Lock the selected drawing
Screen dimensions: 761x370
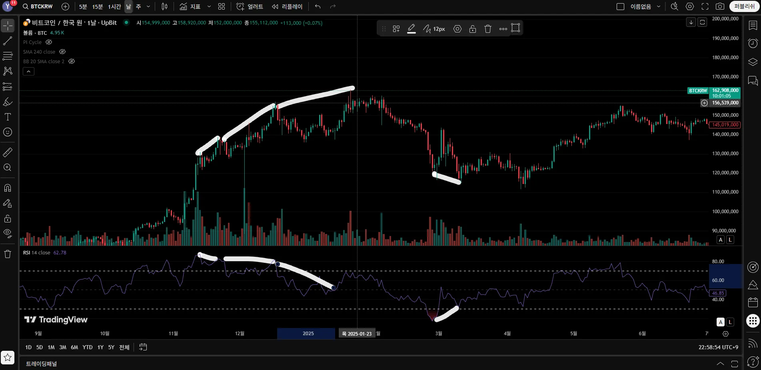click(x=473, y=29)
